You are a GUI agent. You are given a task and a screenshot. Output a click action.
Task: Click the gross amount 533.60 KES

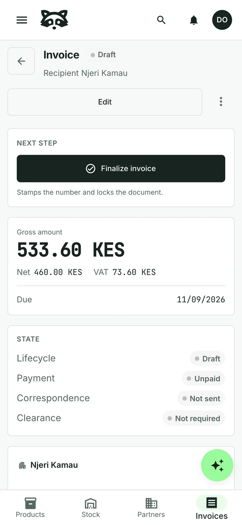tap(71, 250)
